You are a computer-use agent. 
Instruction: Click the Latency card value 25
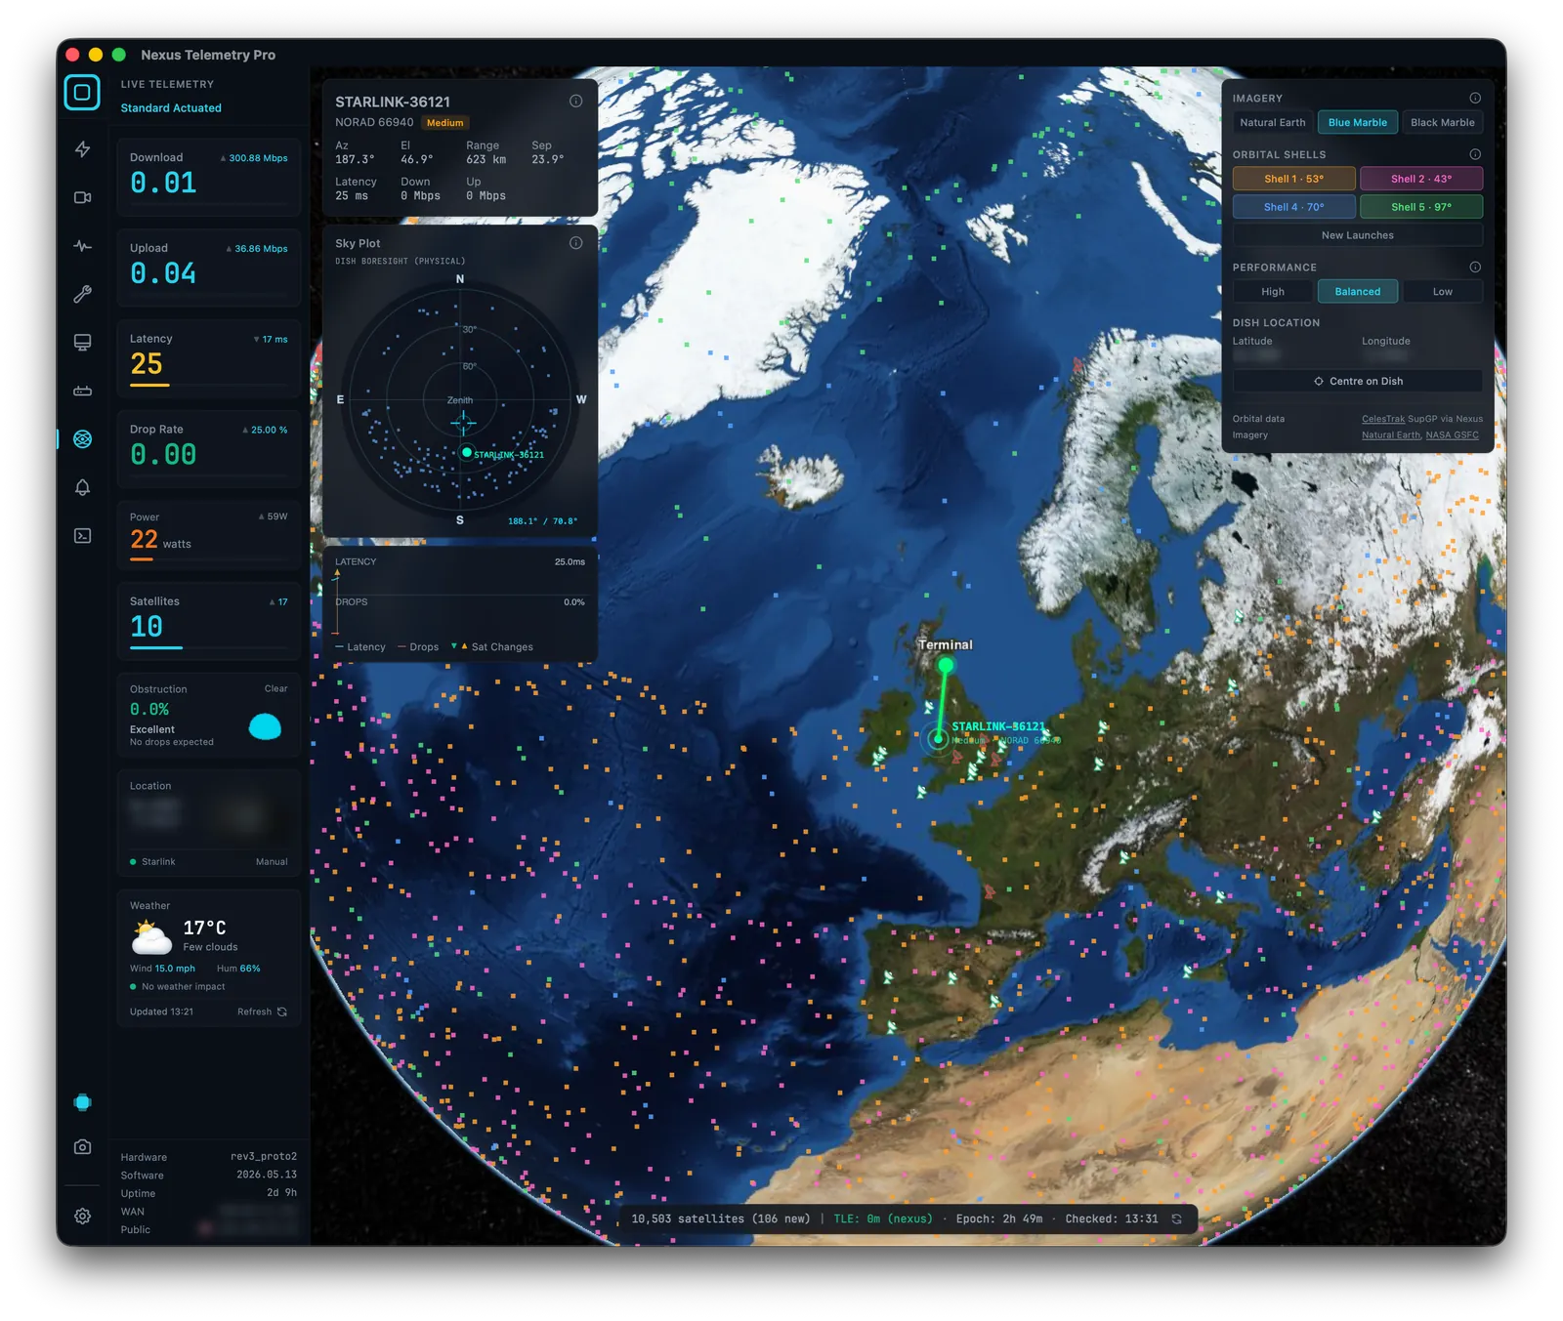pyautogui.click(x=147, y=364)
